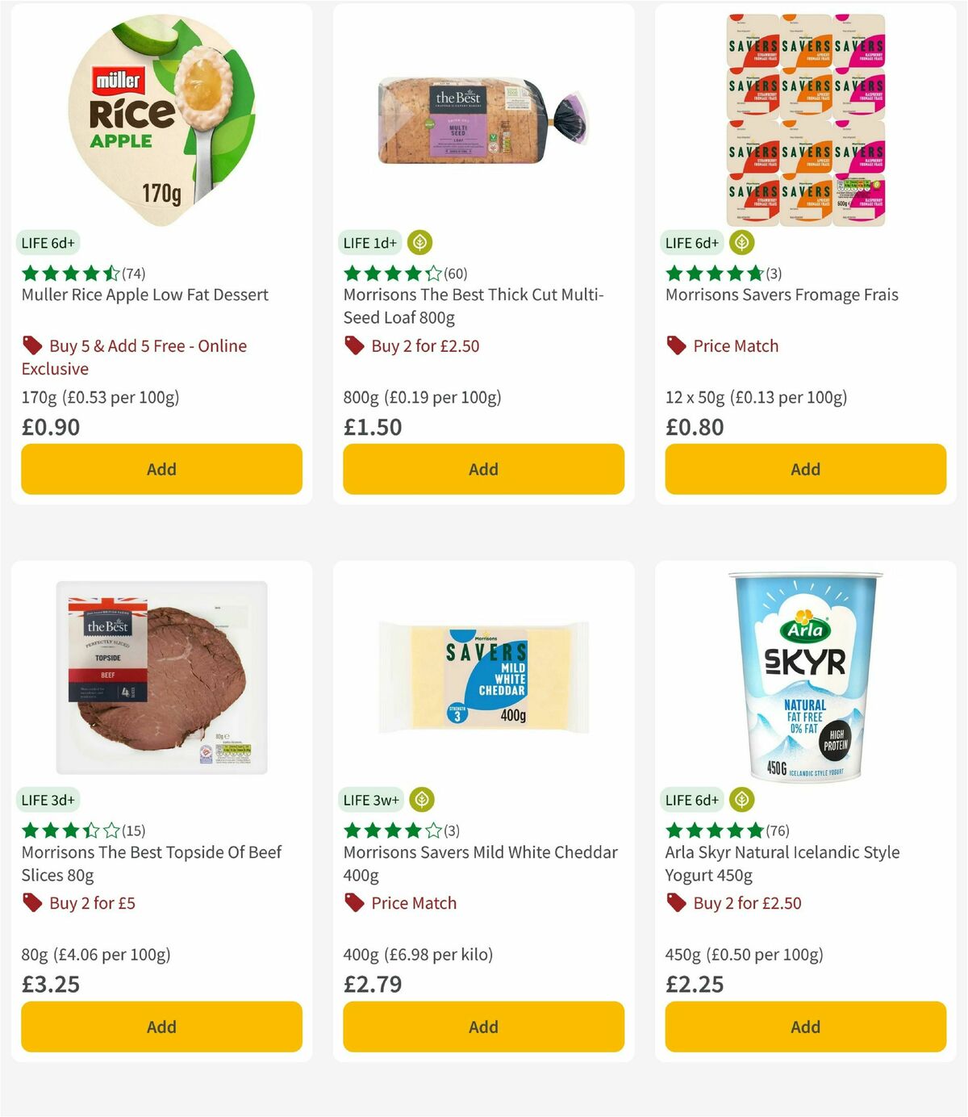Open the 'Morrisons Savers Fromage Frais' product title

coord(781,295)
